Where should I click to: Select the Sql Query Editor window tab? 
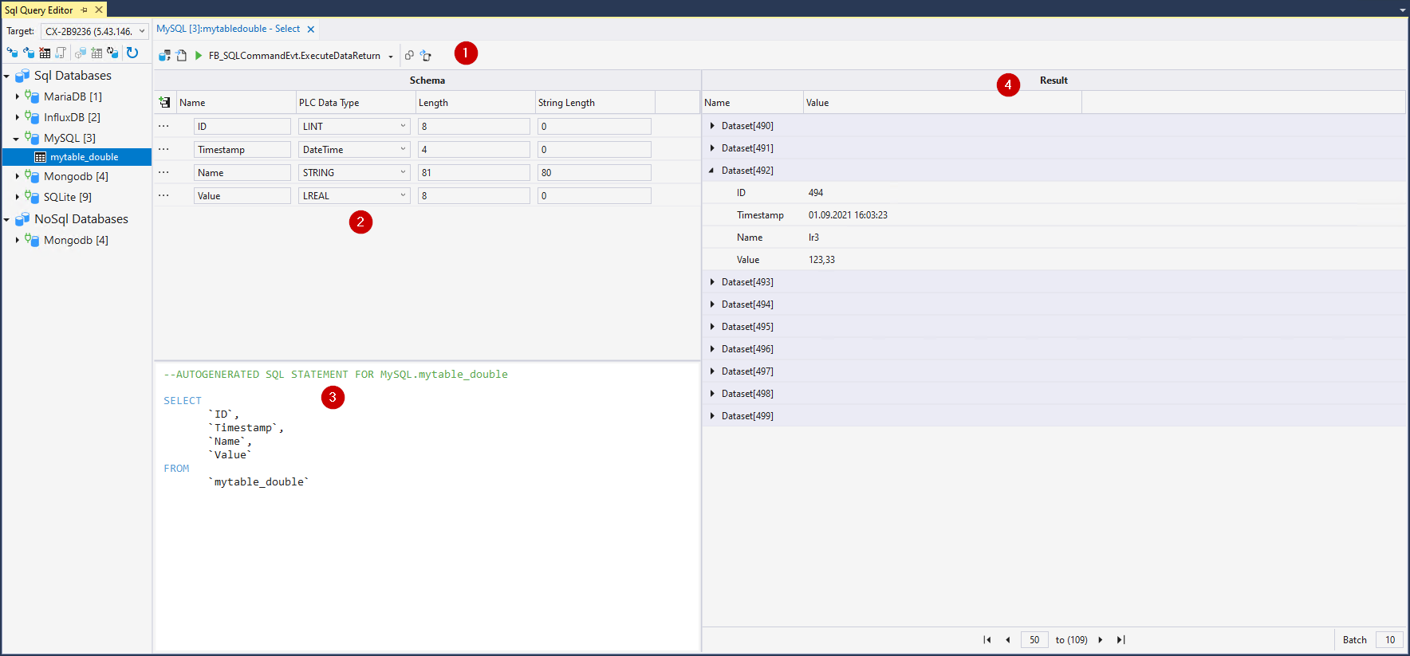(39, 10)
